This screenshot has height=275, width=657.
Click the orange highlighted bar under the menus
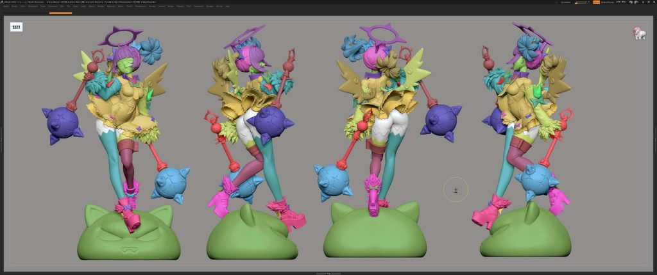pos(60,13)
